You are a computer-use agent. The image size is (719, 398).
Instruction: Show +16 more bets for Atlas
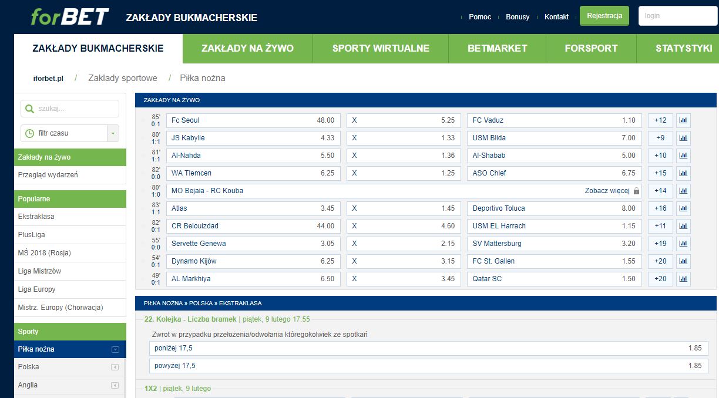[660, 208]
